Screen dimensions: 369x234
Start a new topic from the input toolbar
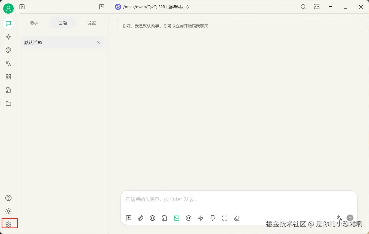pyautogui.click(x=129, y=218)
